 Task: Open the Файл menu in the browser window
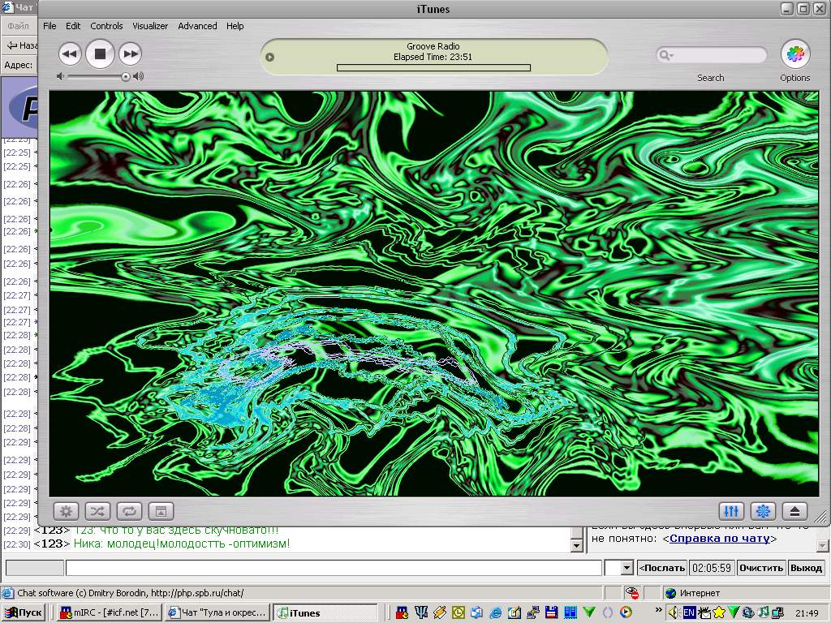19,26
